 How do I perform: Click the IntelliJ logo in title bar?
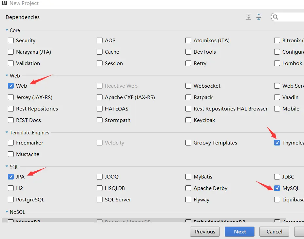click(x=5, y=3)
